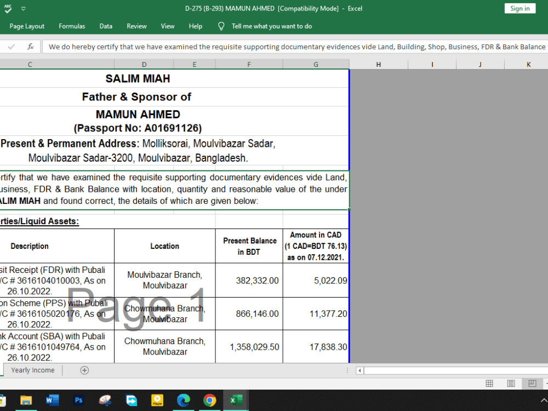The image size is (548, 411).
Task: Open the yellow Player app on taskbar
Action: [157, 400]
